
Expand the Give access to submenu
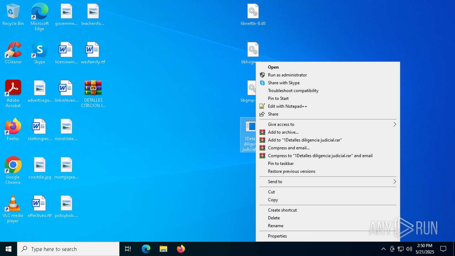coord(328,124)
